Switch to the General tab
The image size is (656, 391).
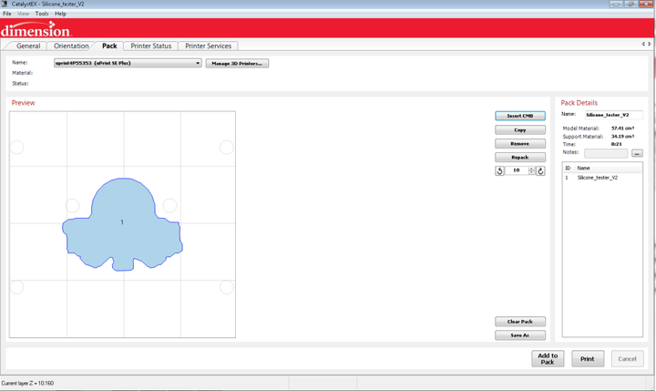point(28,46)
